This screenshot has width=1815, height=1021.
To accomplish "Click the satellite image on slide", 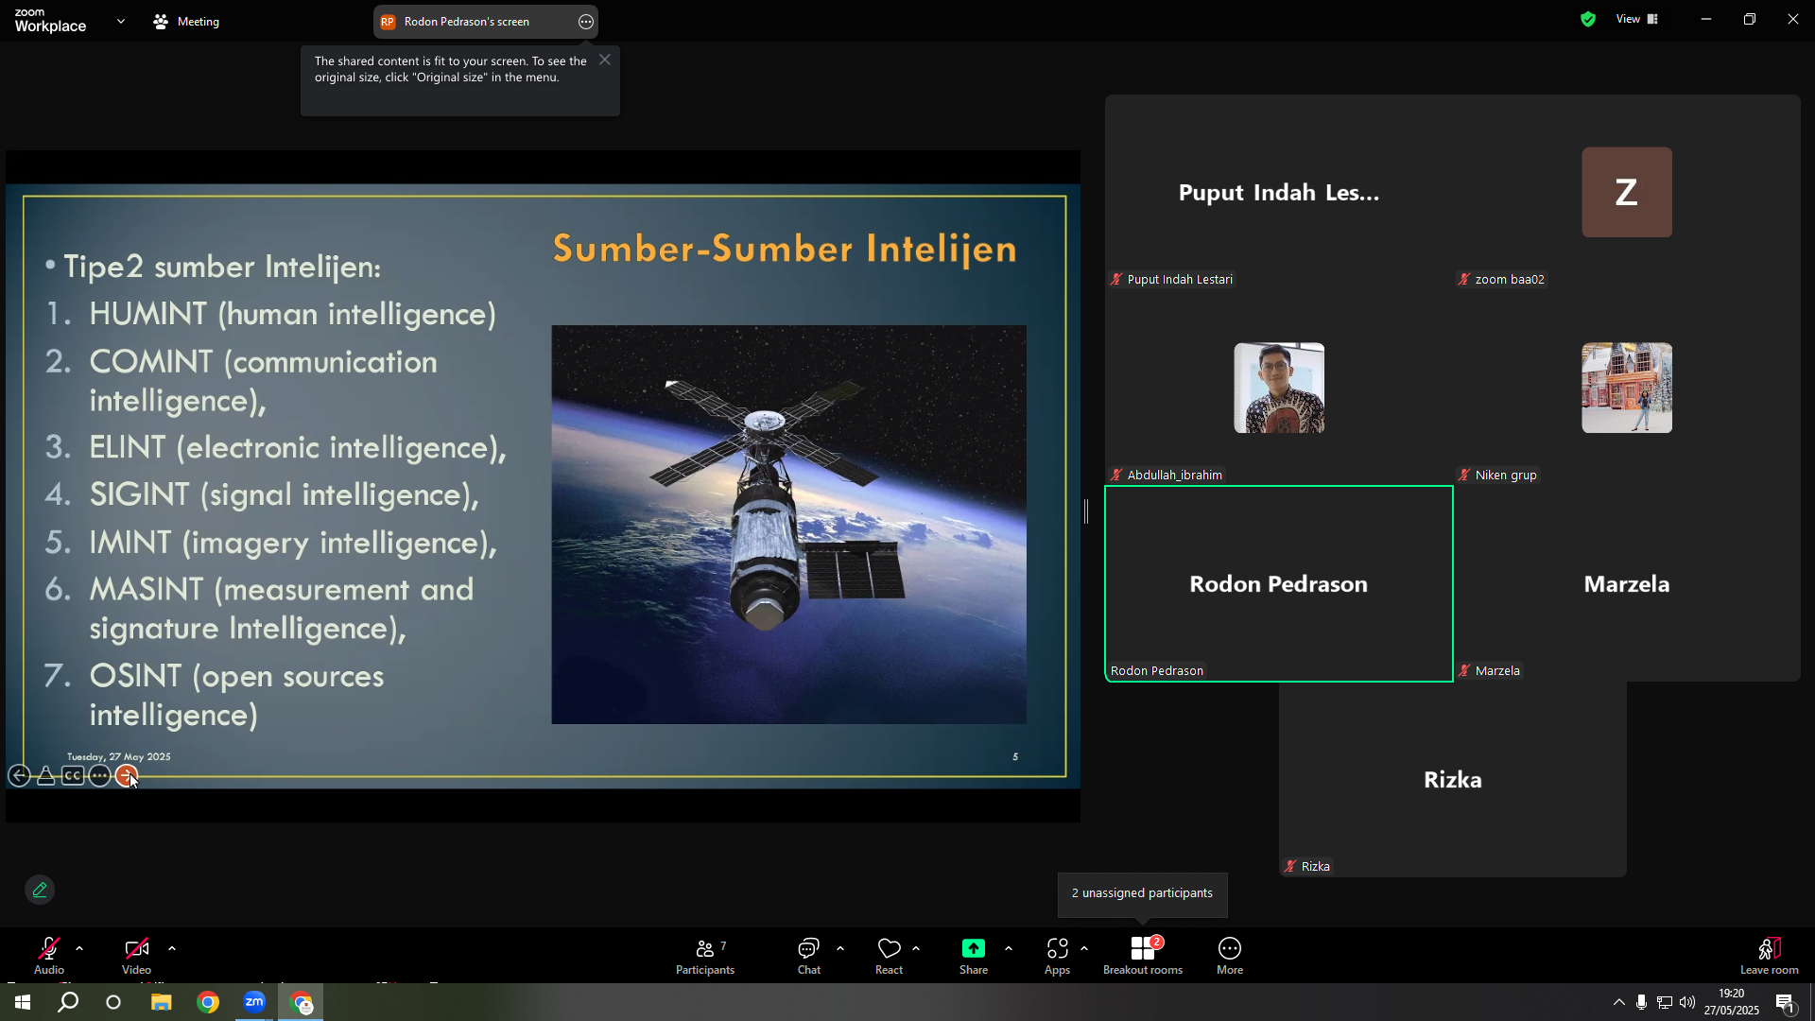I will tap(788, 525).
